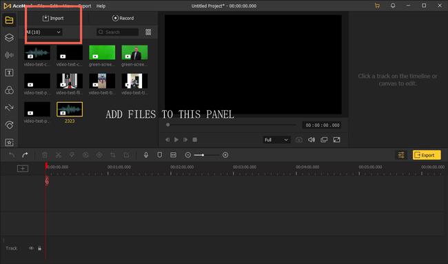
Task: Click the preview timecode 00:00:00.000 field
Action: point(322,125)
